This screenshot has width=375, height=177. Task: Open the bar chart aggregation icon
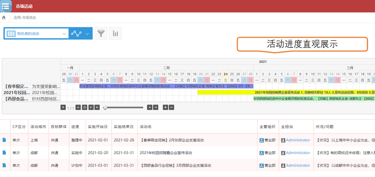[115, 33]
